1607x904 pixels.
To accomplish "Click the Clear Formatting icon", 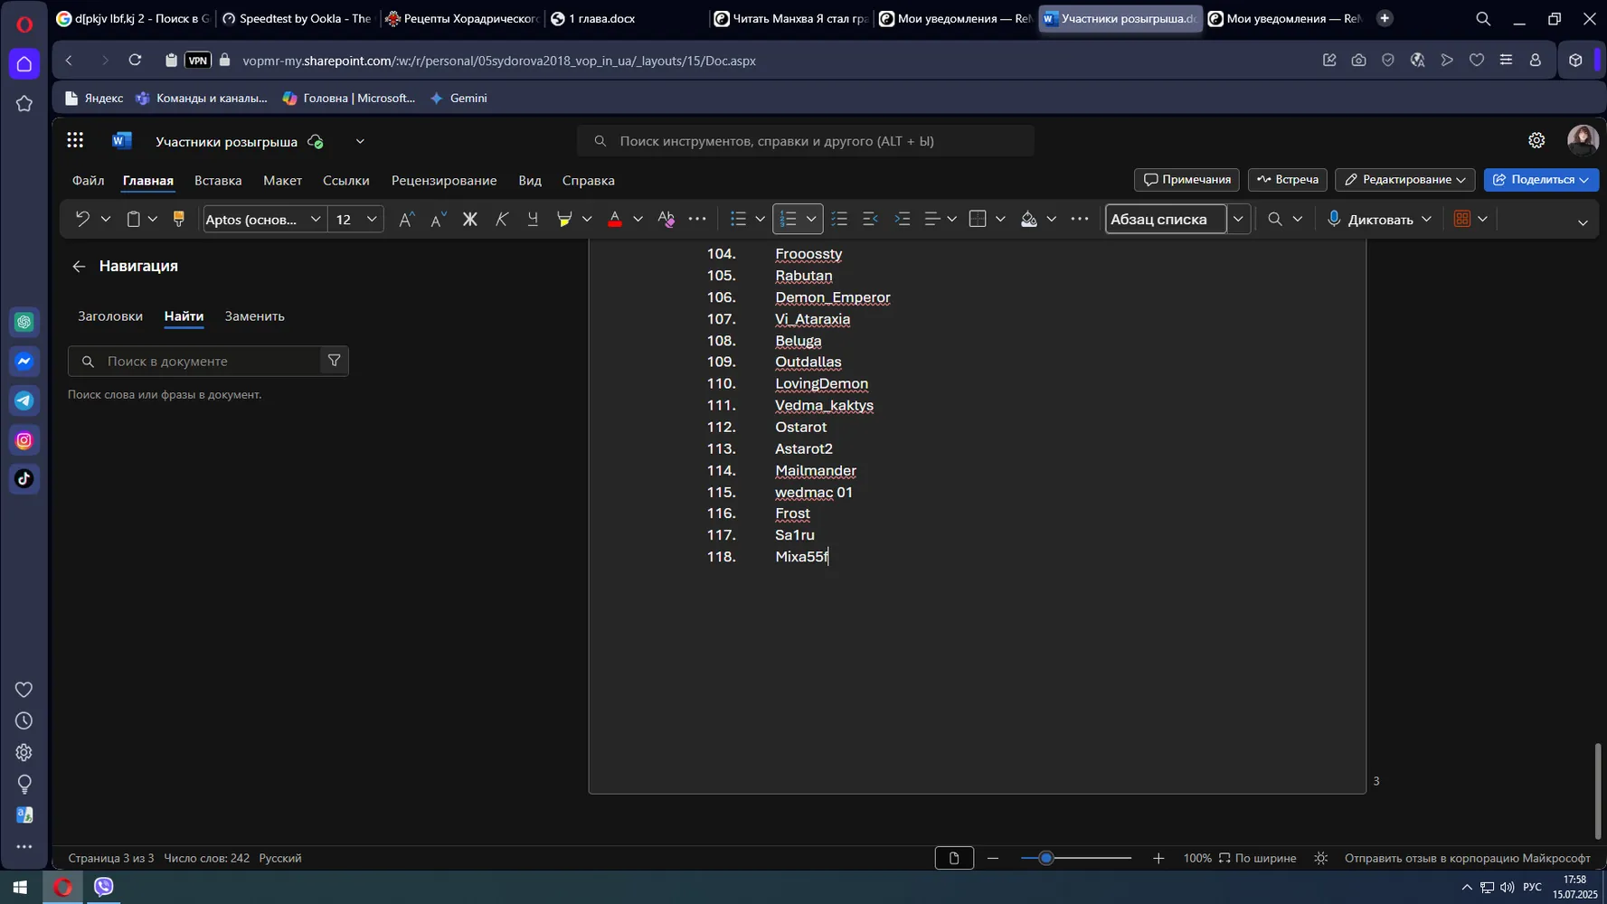I will (x=666, y=219).
